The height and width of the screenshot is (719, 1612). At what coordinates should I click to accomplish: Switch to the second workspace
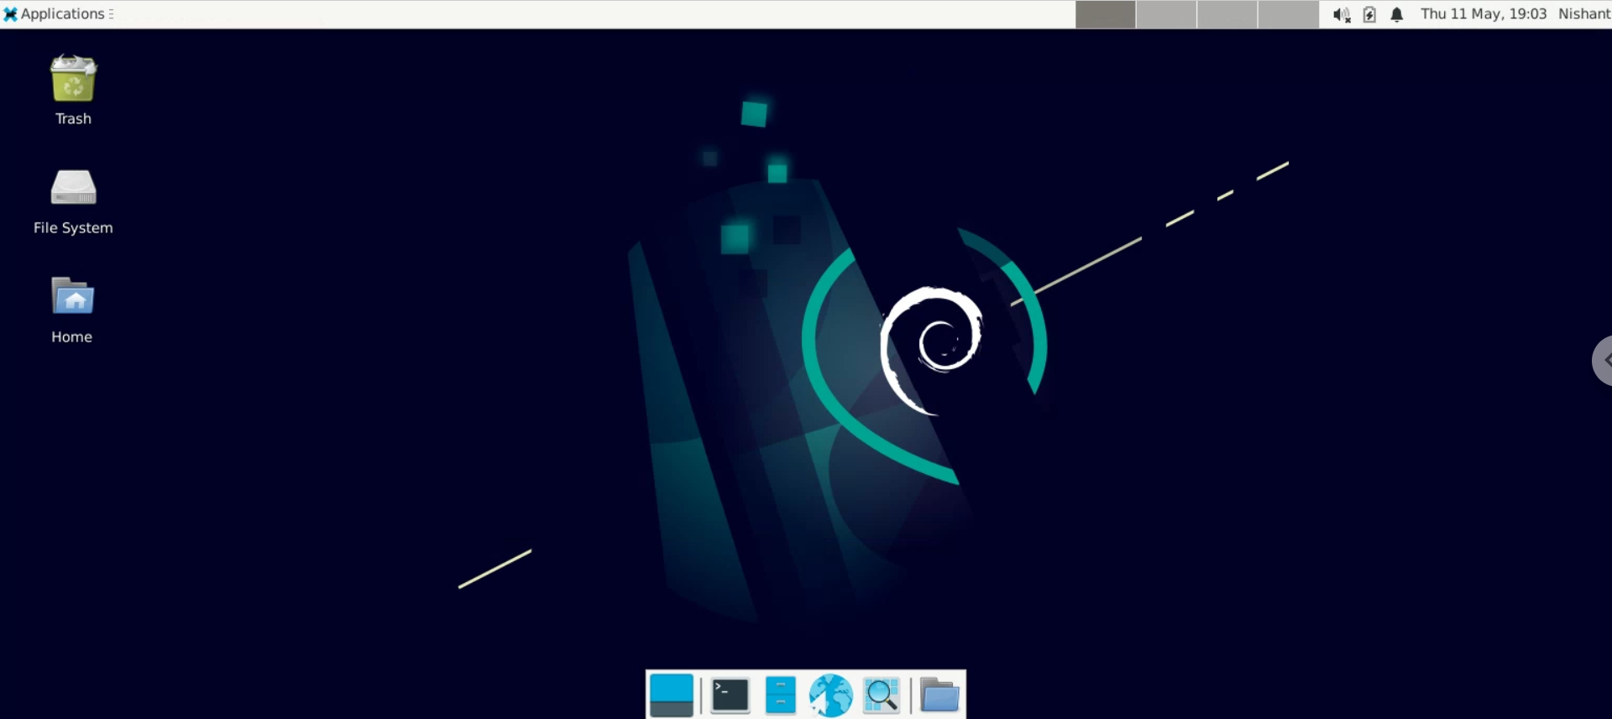point(1166,14)
